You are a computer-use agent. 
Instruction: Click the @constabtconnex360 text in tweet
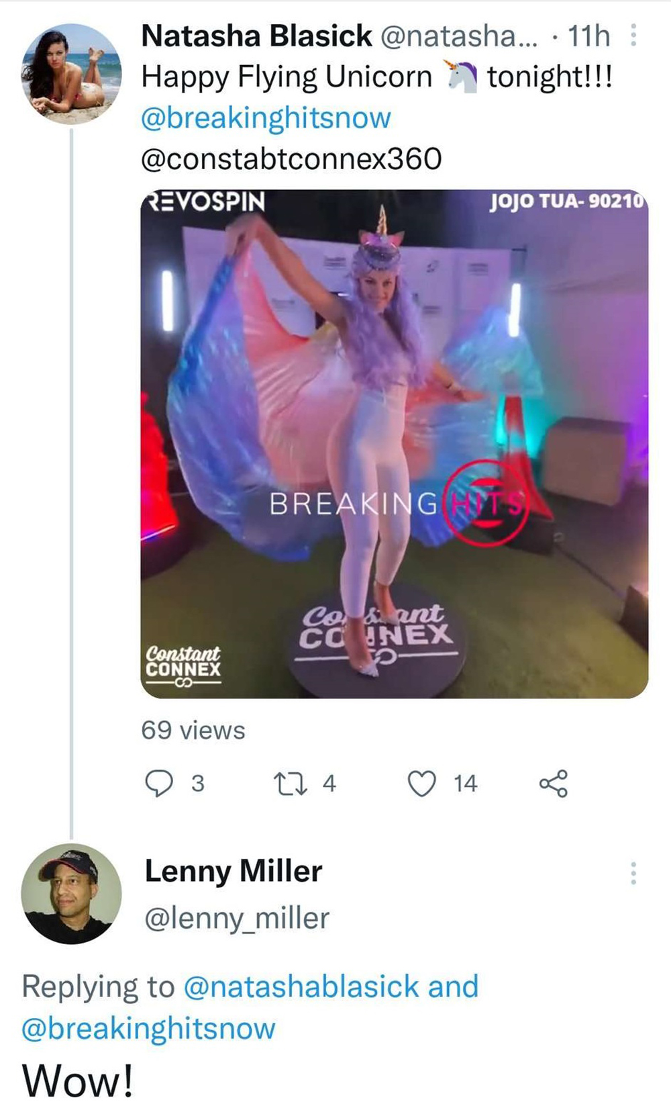point(291,159)
